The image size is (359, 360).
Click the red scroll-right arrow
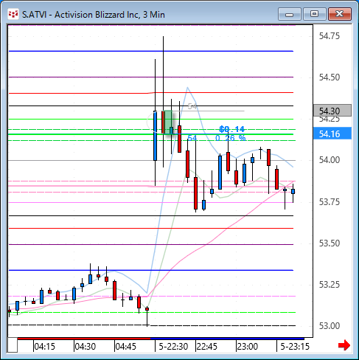coord(344,345)
